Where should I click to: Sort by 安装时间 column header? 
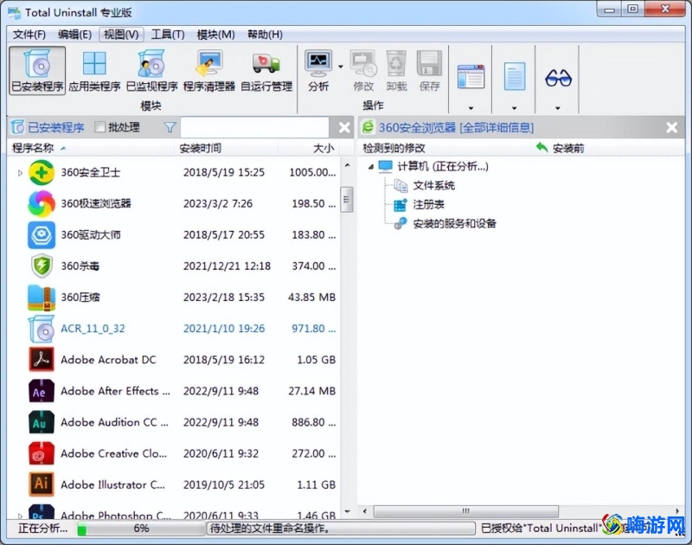click(227, 148)
